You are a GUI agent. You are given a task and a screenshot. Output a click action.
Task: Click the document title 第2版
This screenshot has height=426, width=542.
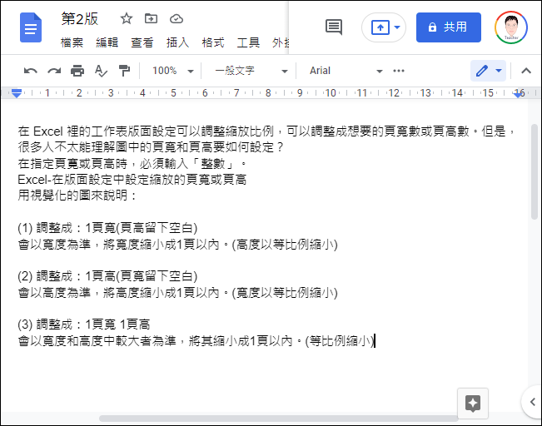pyautogui.click(x=80, y=18)
